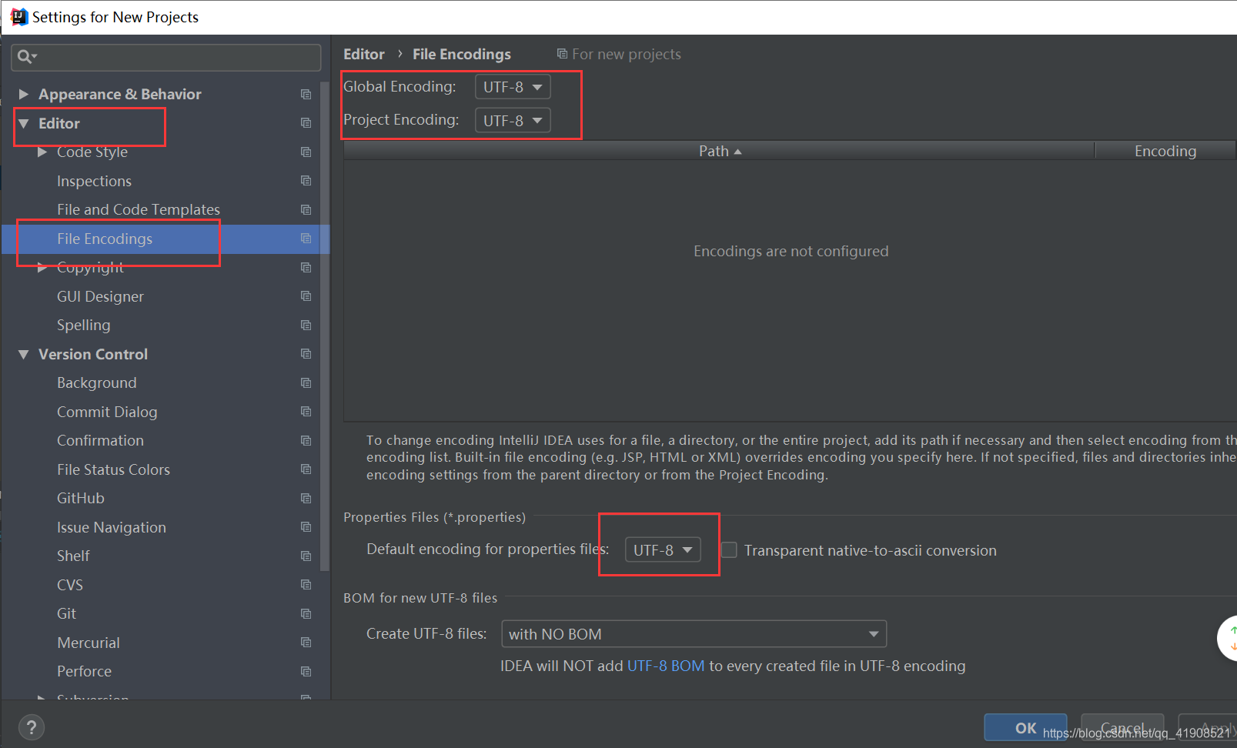Select the GitHub settings entry
Screen dimensions: 1237x748
[x=80, y=498]
